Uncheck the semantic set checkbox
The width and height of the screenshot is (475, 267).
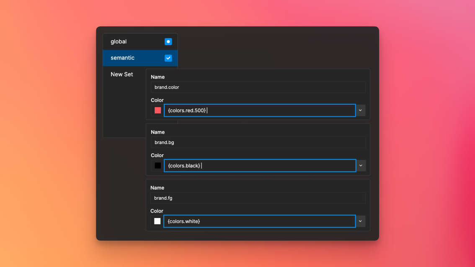point(168,58)
